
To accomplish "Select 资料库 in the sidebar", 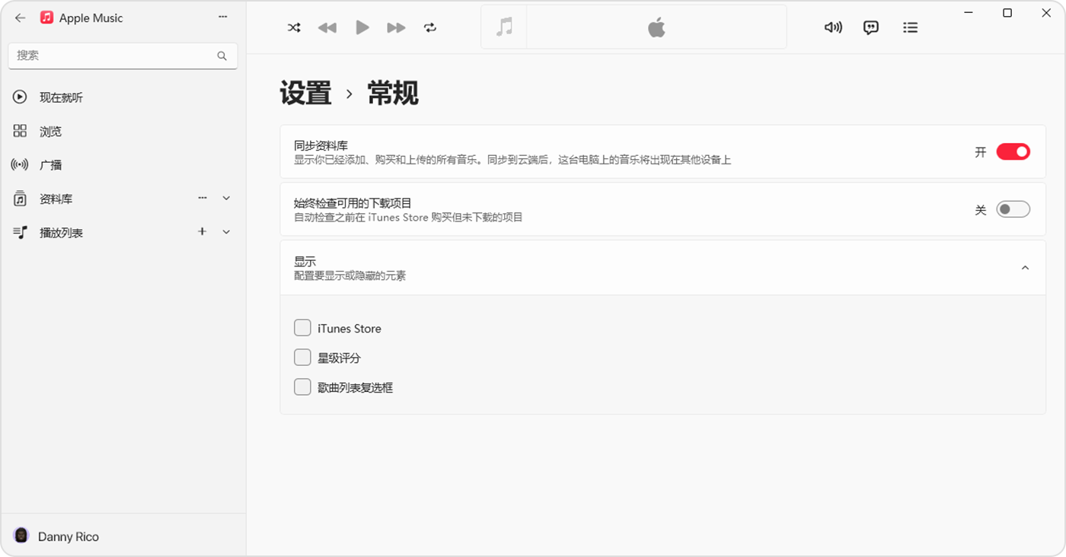I will [x=56, y=199].
